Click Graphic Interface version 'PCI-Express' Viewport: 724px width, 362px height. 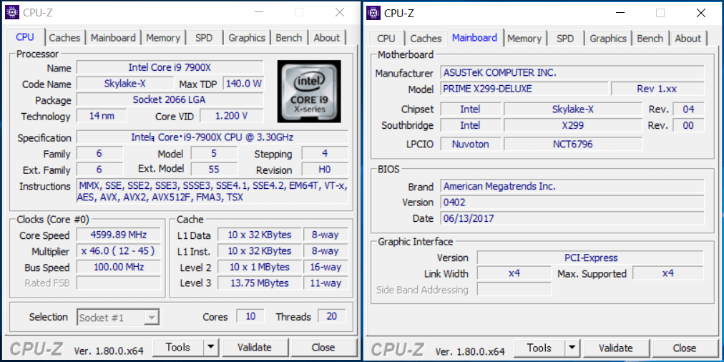pyautogui.click(x=590, y=257)
